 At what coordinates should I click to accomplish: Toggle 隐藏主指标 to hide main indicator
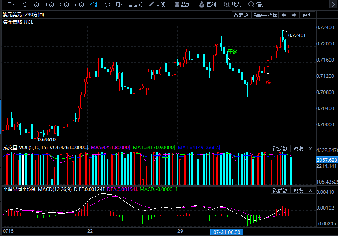(265, 15)
